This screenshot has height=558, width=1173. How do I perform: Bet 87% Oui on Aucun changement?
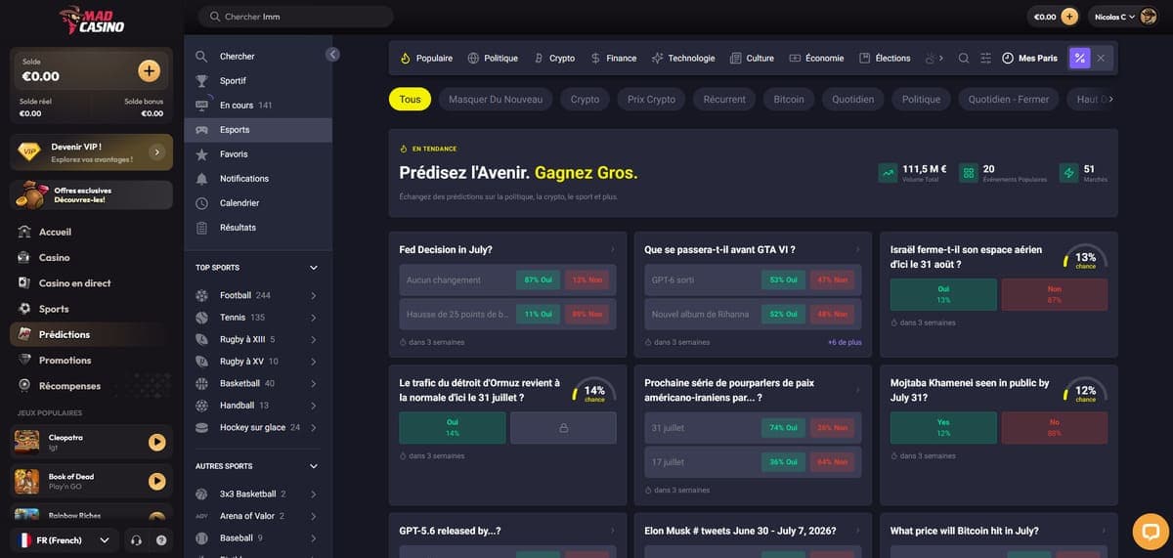(x=539, y=279)
